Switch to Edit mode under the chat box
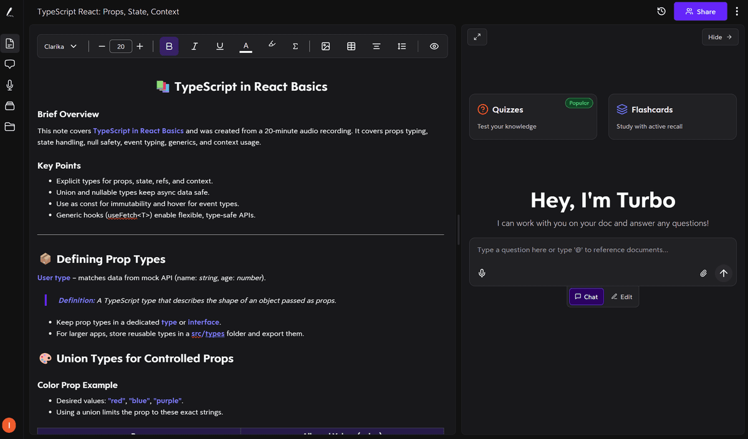Screen dimensions: 748x439 point(621,296)
